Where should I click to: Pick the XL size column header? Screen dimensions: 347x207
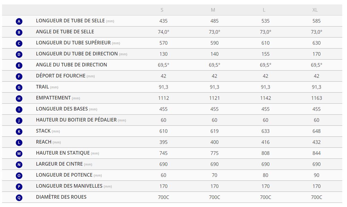(315, 10)
